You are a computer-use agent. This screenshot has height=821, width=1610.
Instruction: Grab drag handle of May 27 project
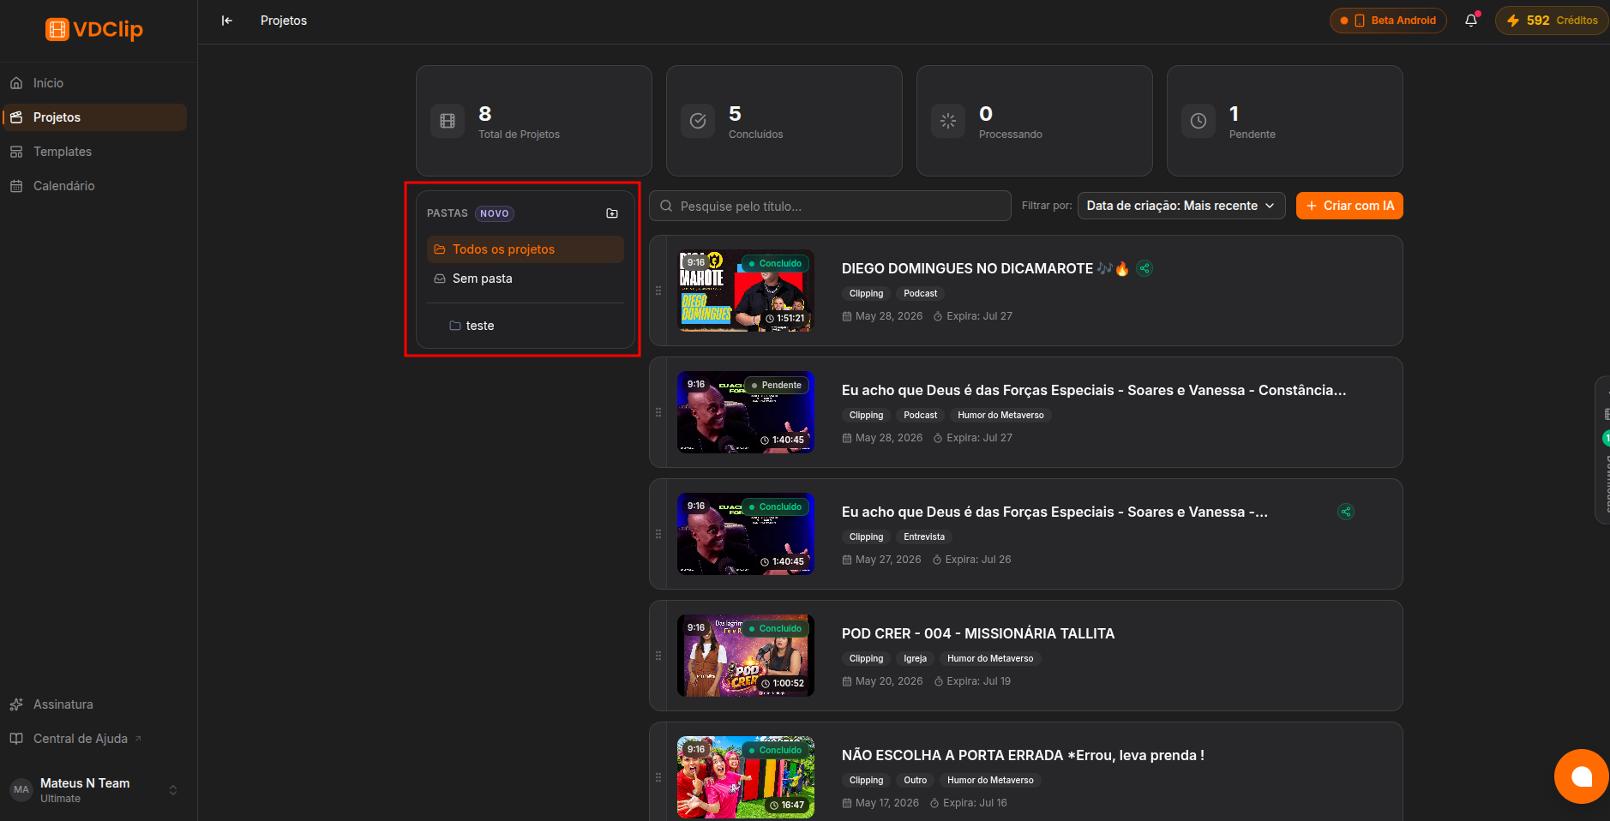pos(658,534)
